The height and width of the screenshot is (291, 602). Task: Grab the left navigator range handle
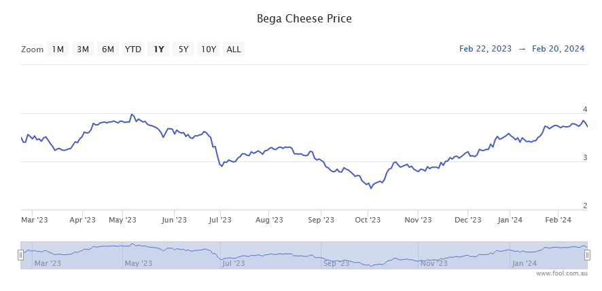pos(20,255)
